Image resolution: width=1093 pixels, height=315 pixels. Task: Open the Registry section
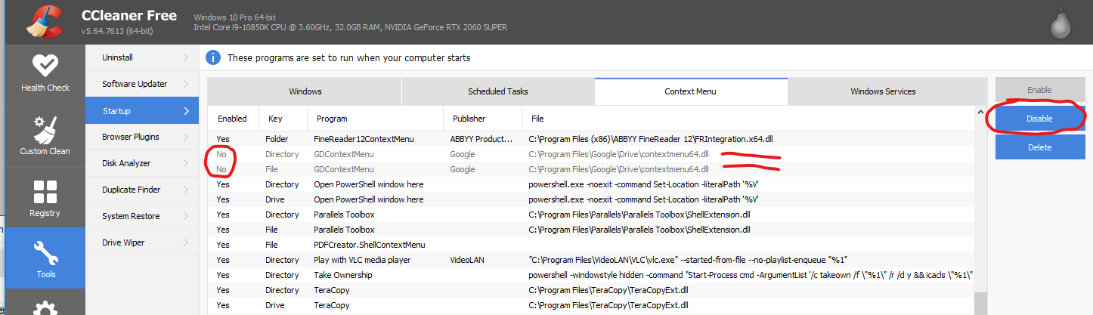click(45, 198)
